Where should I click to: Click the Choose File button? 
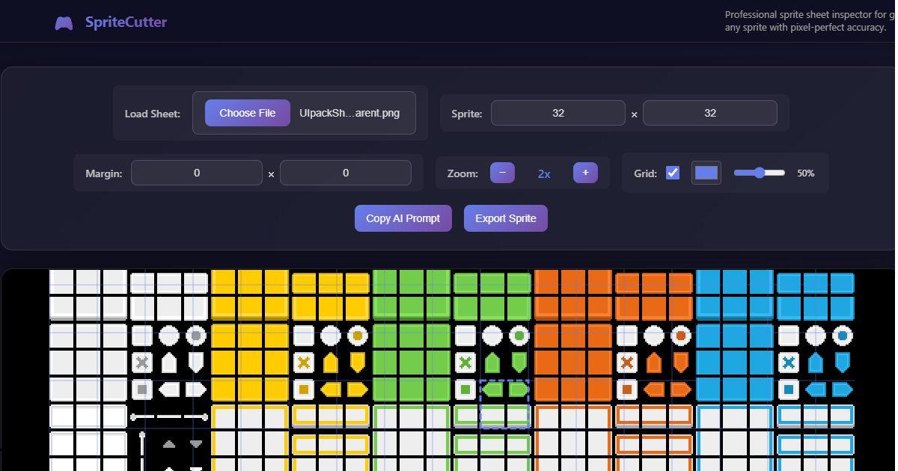pyautogui.click(x=247, y=112)
